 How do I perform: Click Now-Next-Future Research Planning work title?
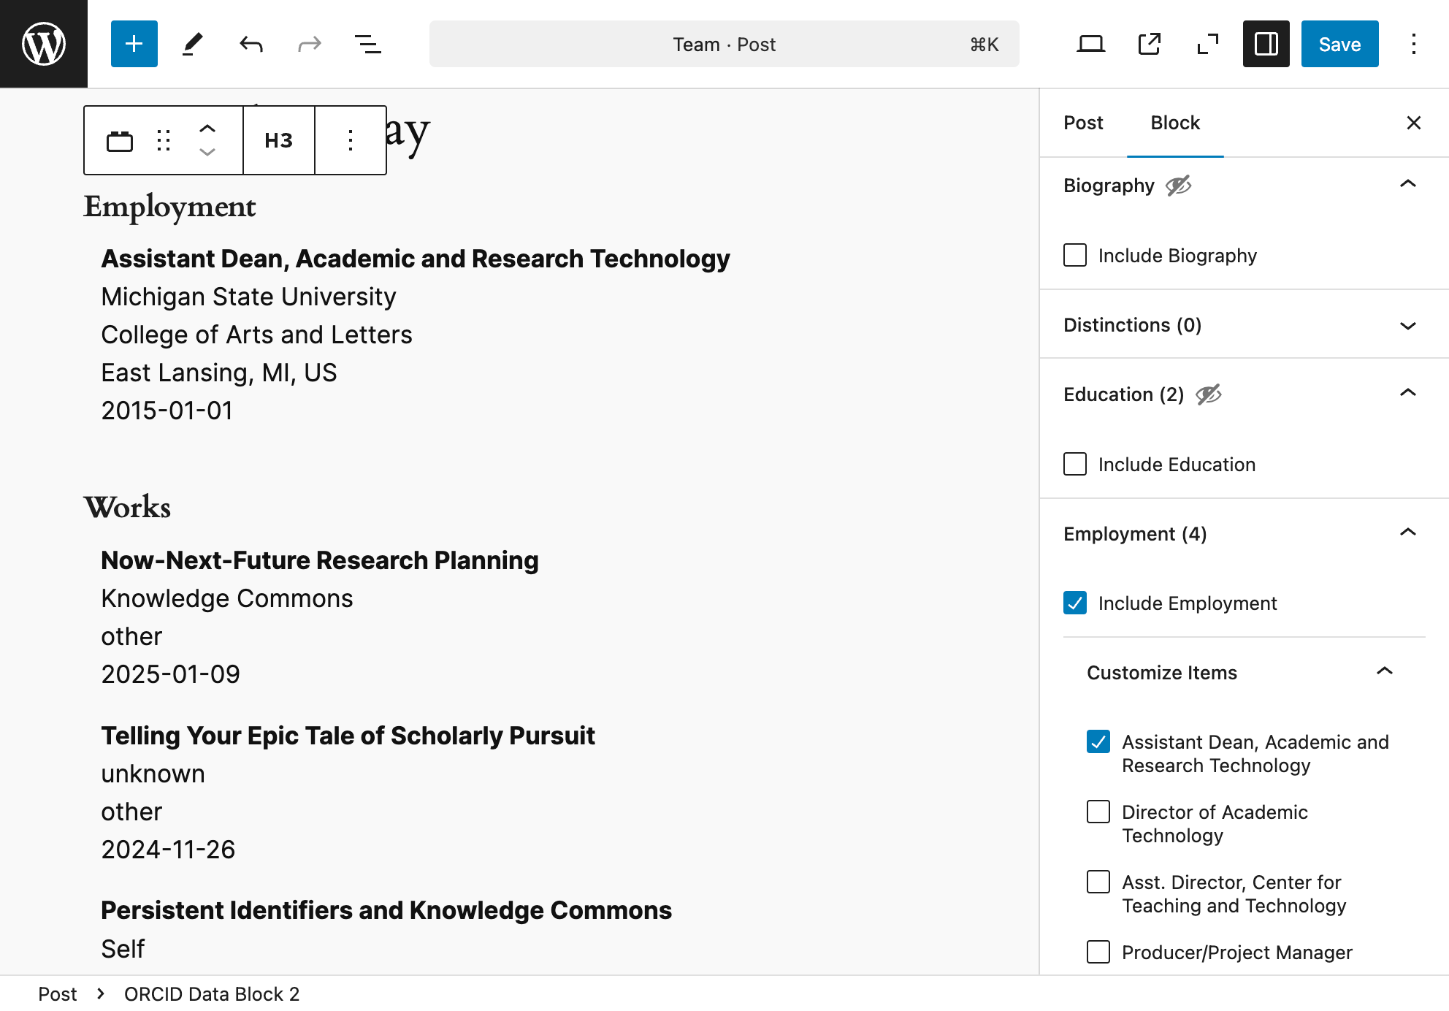tap(320, 560)
